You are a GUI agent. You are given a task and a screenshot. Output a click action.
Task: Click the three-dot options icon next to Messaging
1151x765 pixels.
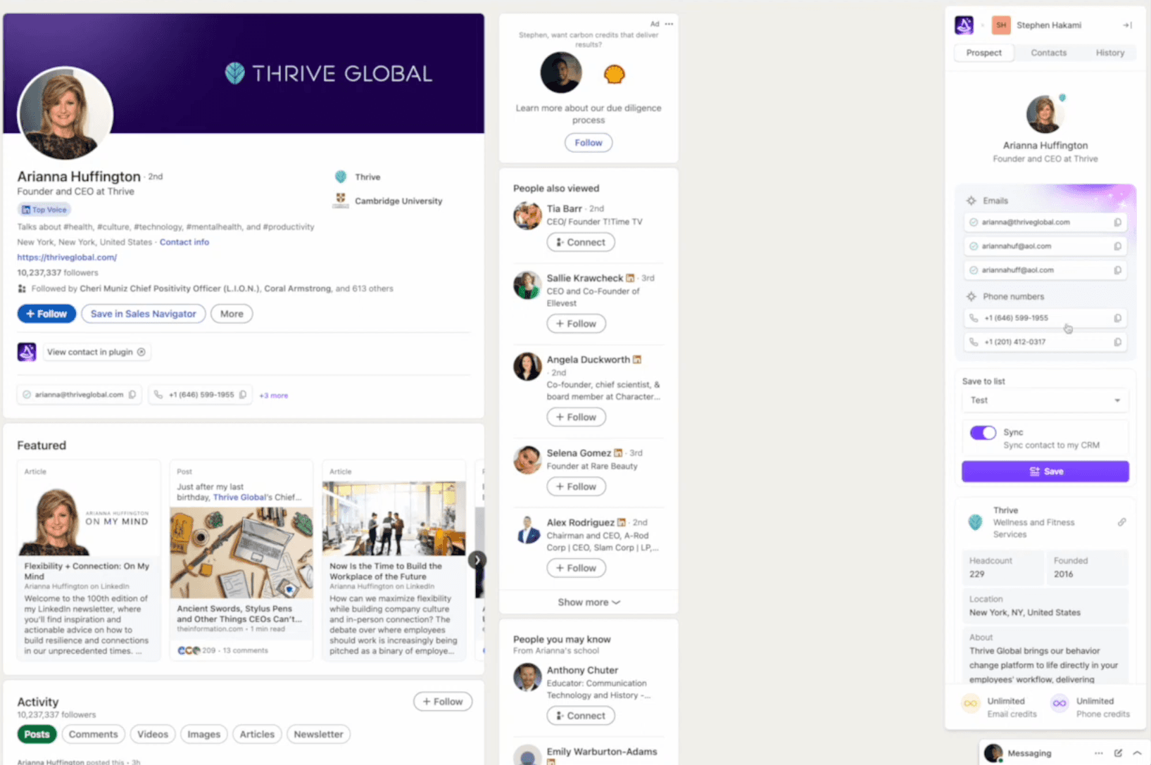(1099, 752)
